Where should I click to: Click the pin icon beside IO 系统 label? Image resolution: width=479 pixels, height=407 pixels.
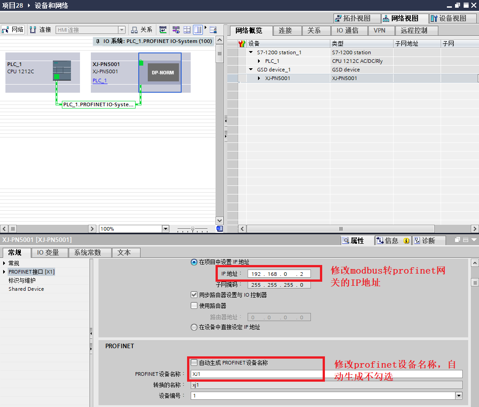coord(98,41)
